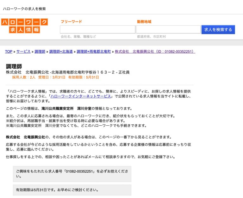Screen dimensions: 243x198
Task: Select the 調理師+北海道 breadcrumb link
Action: [61, 51]
